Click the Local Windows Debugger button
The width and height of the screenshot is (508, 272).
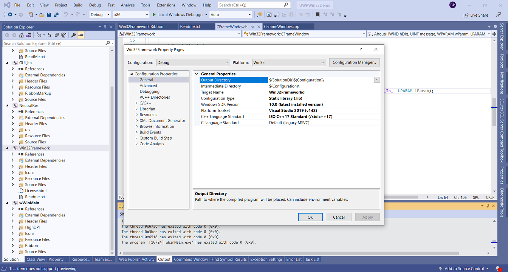click(180, 15)
